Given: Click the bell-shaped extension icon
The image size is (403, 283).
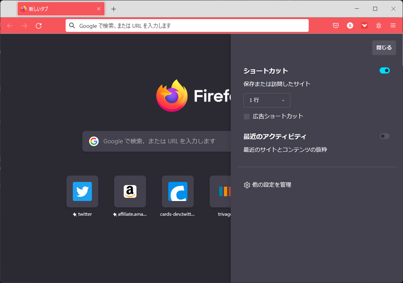Looking at the screenshot, I should tap(379, 25).
